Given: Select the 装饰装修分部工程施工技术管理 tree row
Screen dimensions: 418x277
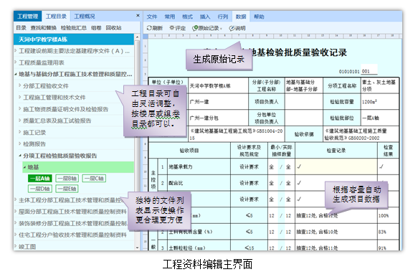Looking at the screenshot, I should click(x=74, y=223).
